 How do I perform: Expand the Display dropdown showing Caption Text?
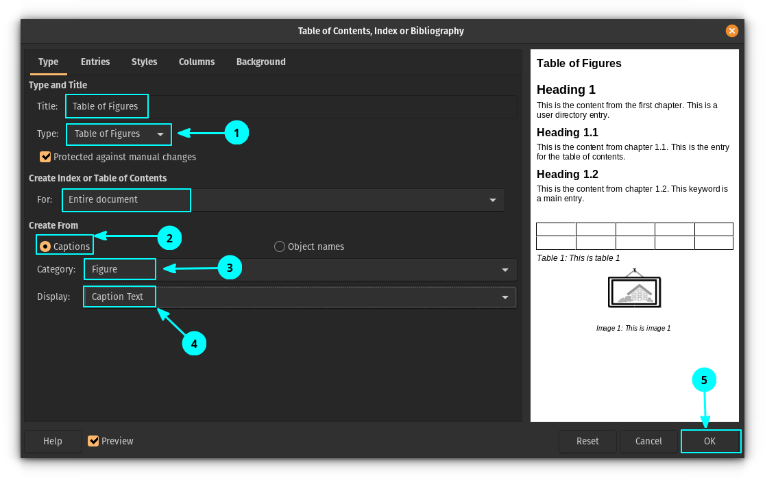click(300, 297)
